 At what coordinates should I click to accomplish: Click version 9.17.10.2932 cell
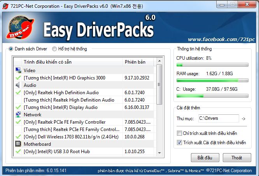[x=137, y=78]
